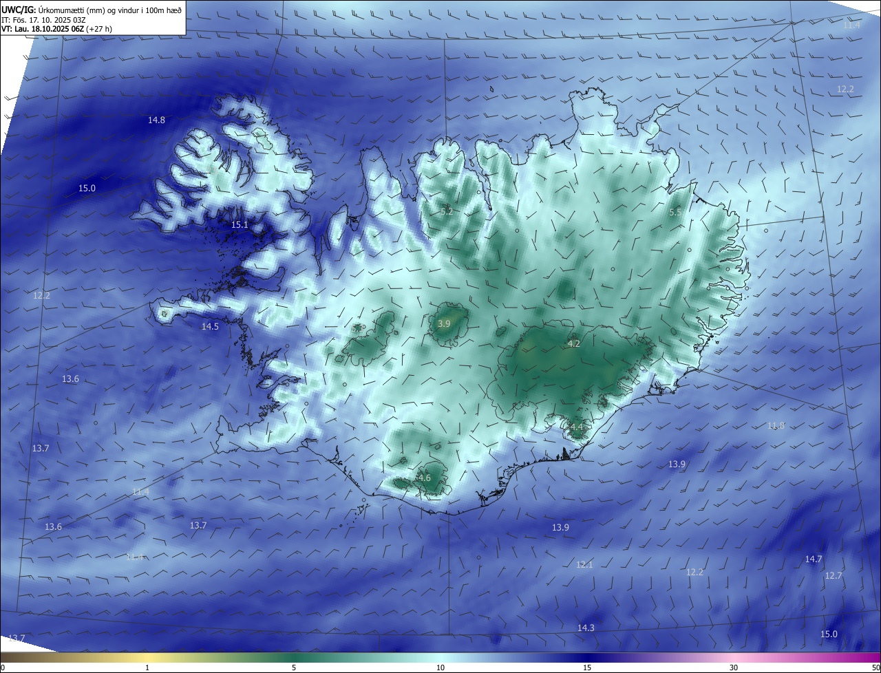Pick the 3.2 value in north Iceland
Viewport: 881px width, 673px height.
coord(447,212)
